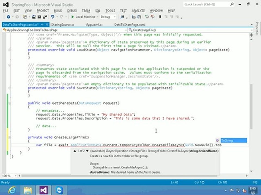Toggle a bookmark with the Bookmark icon
This screenshot has width=261, height=195.
click(160, 17)
